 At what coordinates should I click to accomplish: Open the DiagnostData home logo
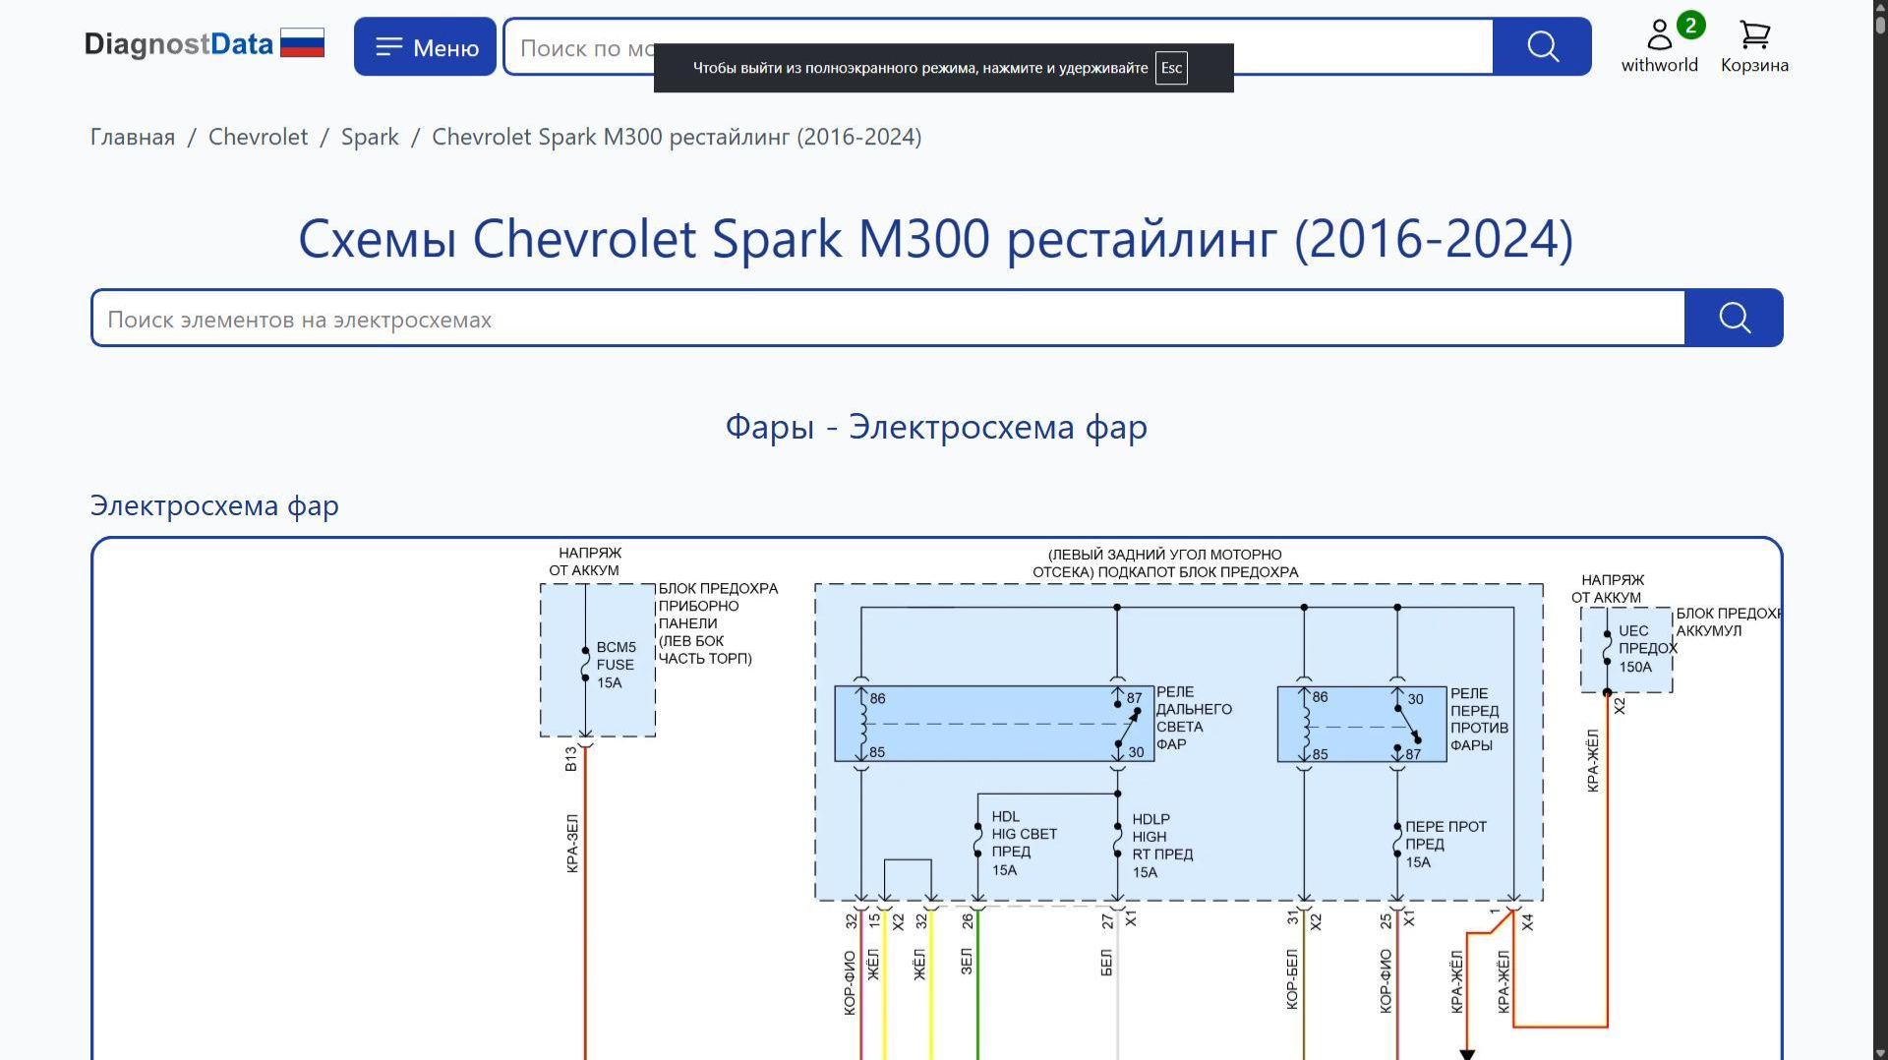178,44
